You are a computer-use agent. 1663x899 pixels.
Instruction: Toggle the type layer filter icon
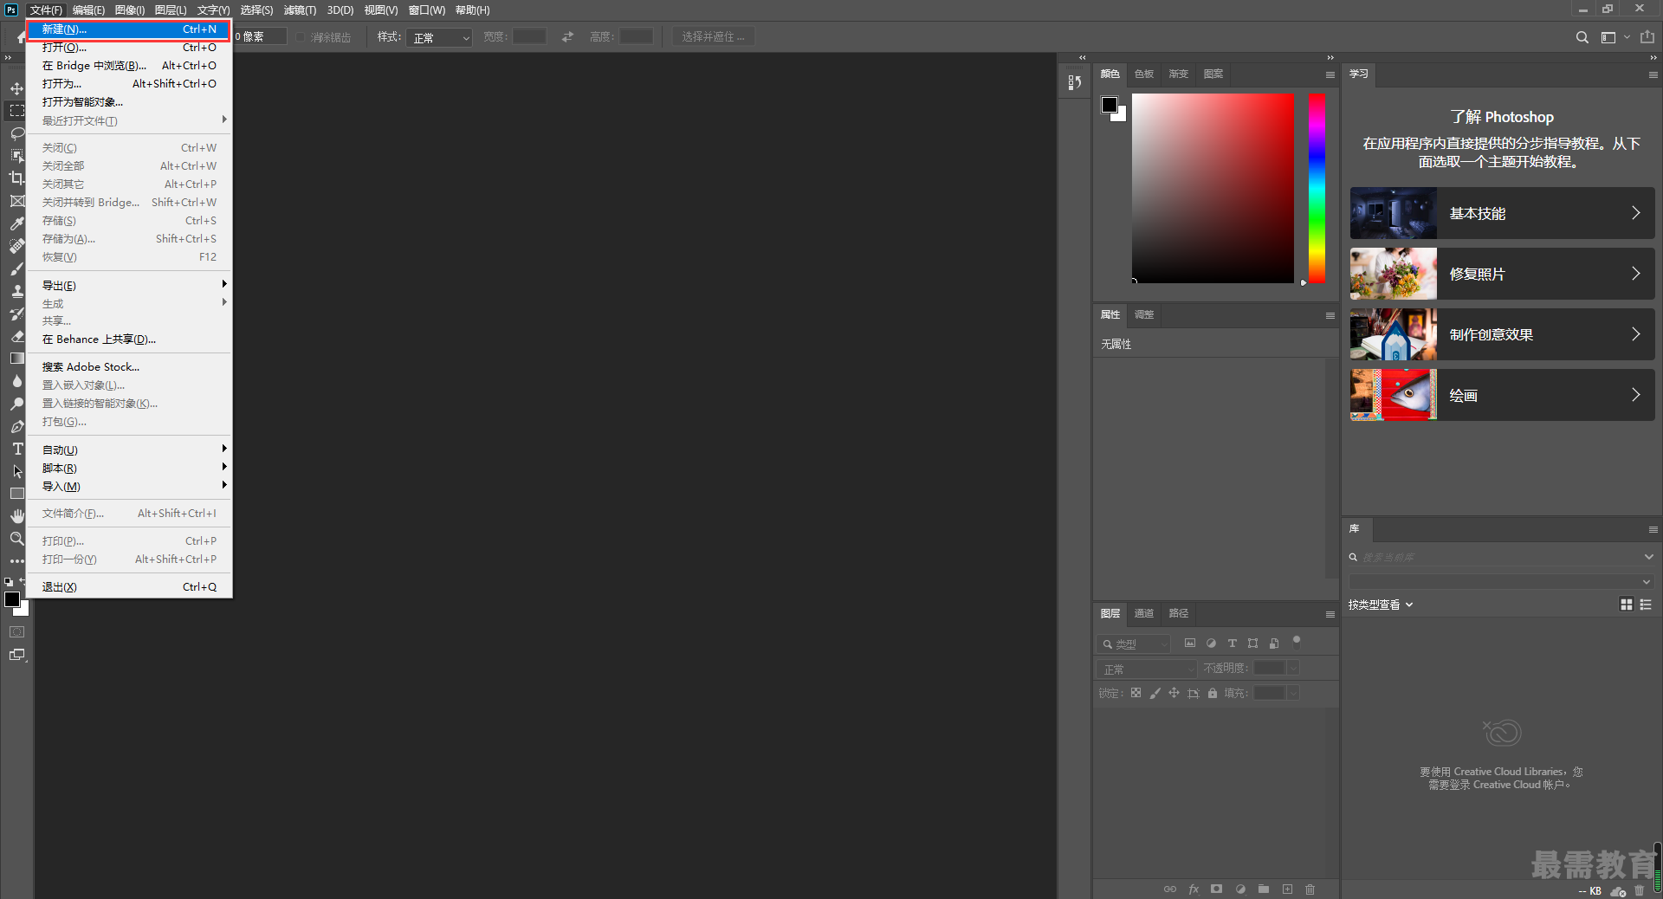tap(1232, 644)
